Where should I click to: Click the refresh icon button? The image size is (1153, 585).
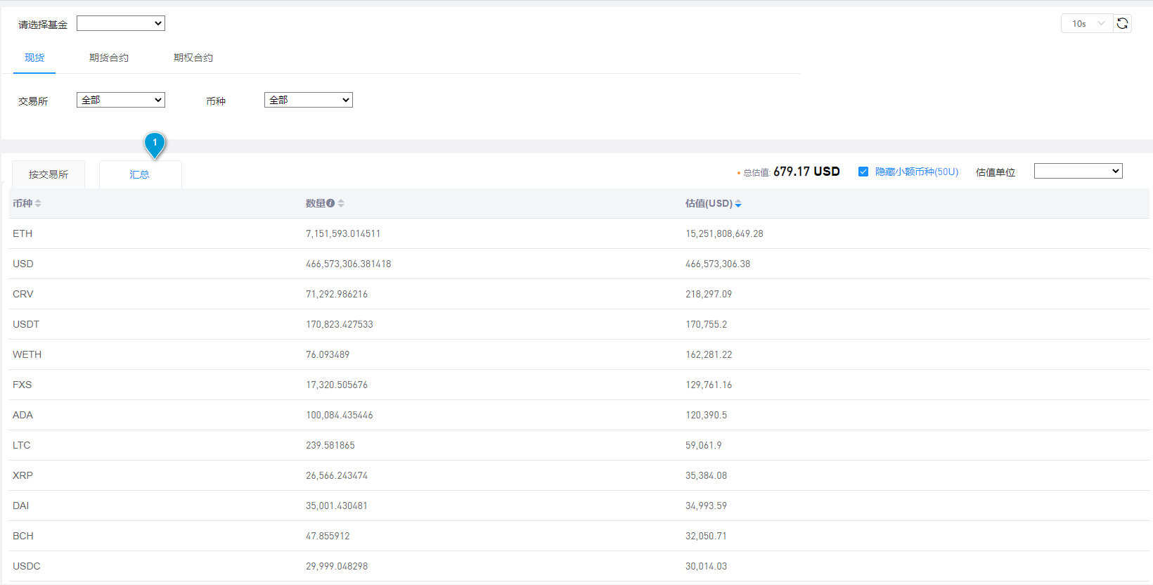click(1122, 23)
